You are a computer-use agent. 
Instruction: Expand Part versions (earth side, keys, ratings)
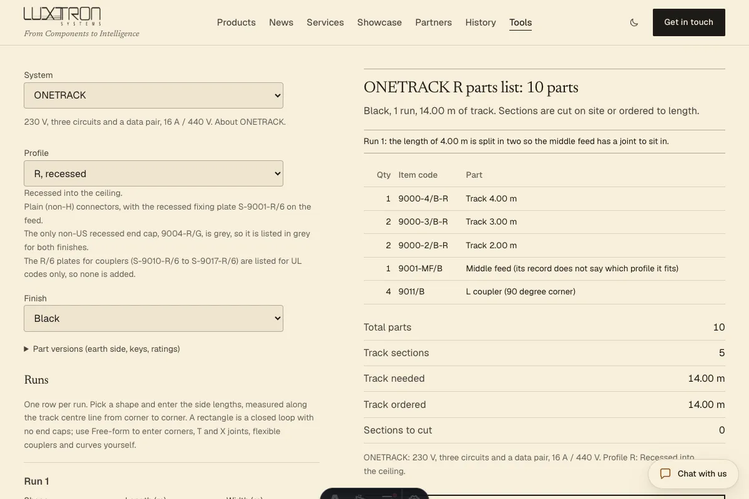(x=102, y=349)
